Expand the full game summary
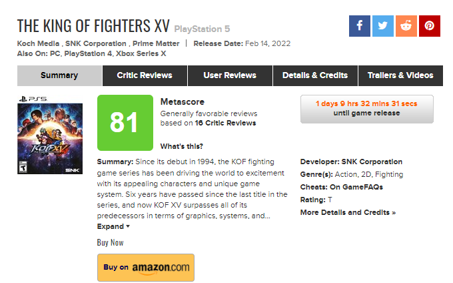Viewport: 453px width, 283px height. coord(113,227)
